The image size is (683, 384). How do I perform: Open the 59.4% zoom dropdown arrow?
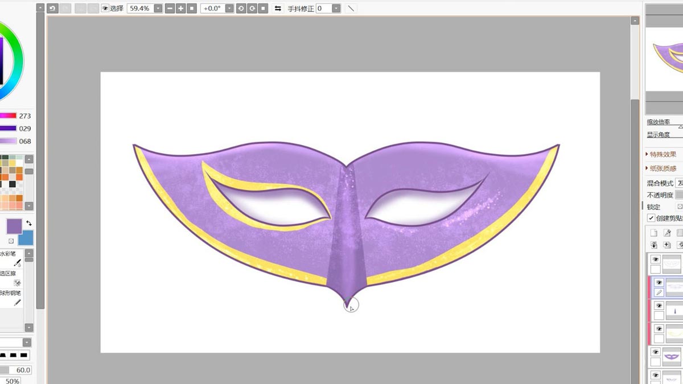click(x=158, y=9)
